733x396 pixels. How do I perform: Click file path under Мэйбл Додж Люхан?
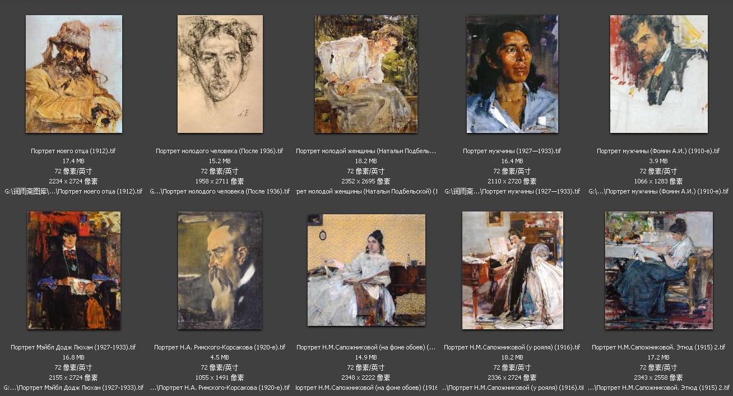pyautogui.click(x=73, y=388)
